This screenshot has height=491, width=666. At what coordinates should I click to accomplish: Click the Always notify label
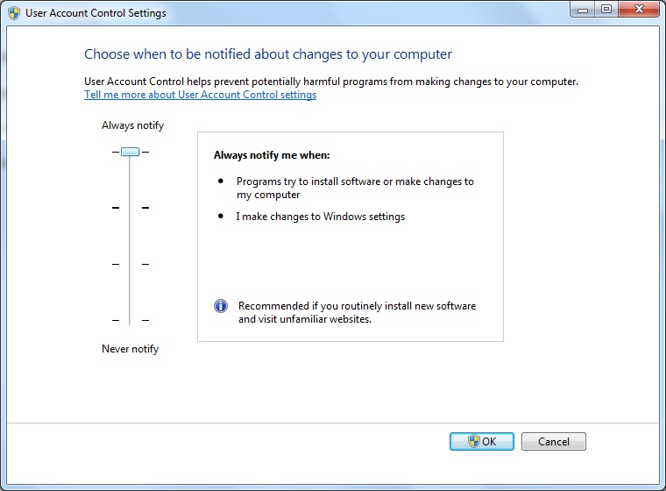click(132, 125)
